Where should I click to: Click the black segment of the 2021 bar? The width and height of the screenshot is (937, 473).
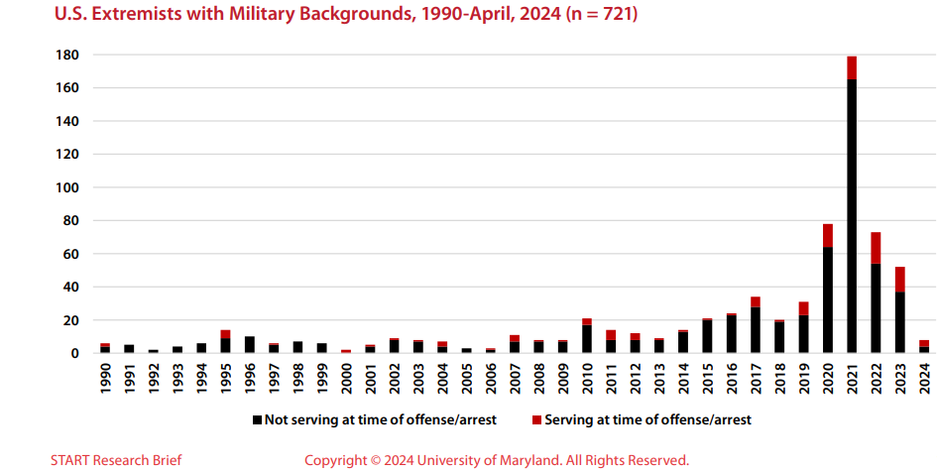852,218
